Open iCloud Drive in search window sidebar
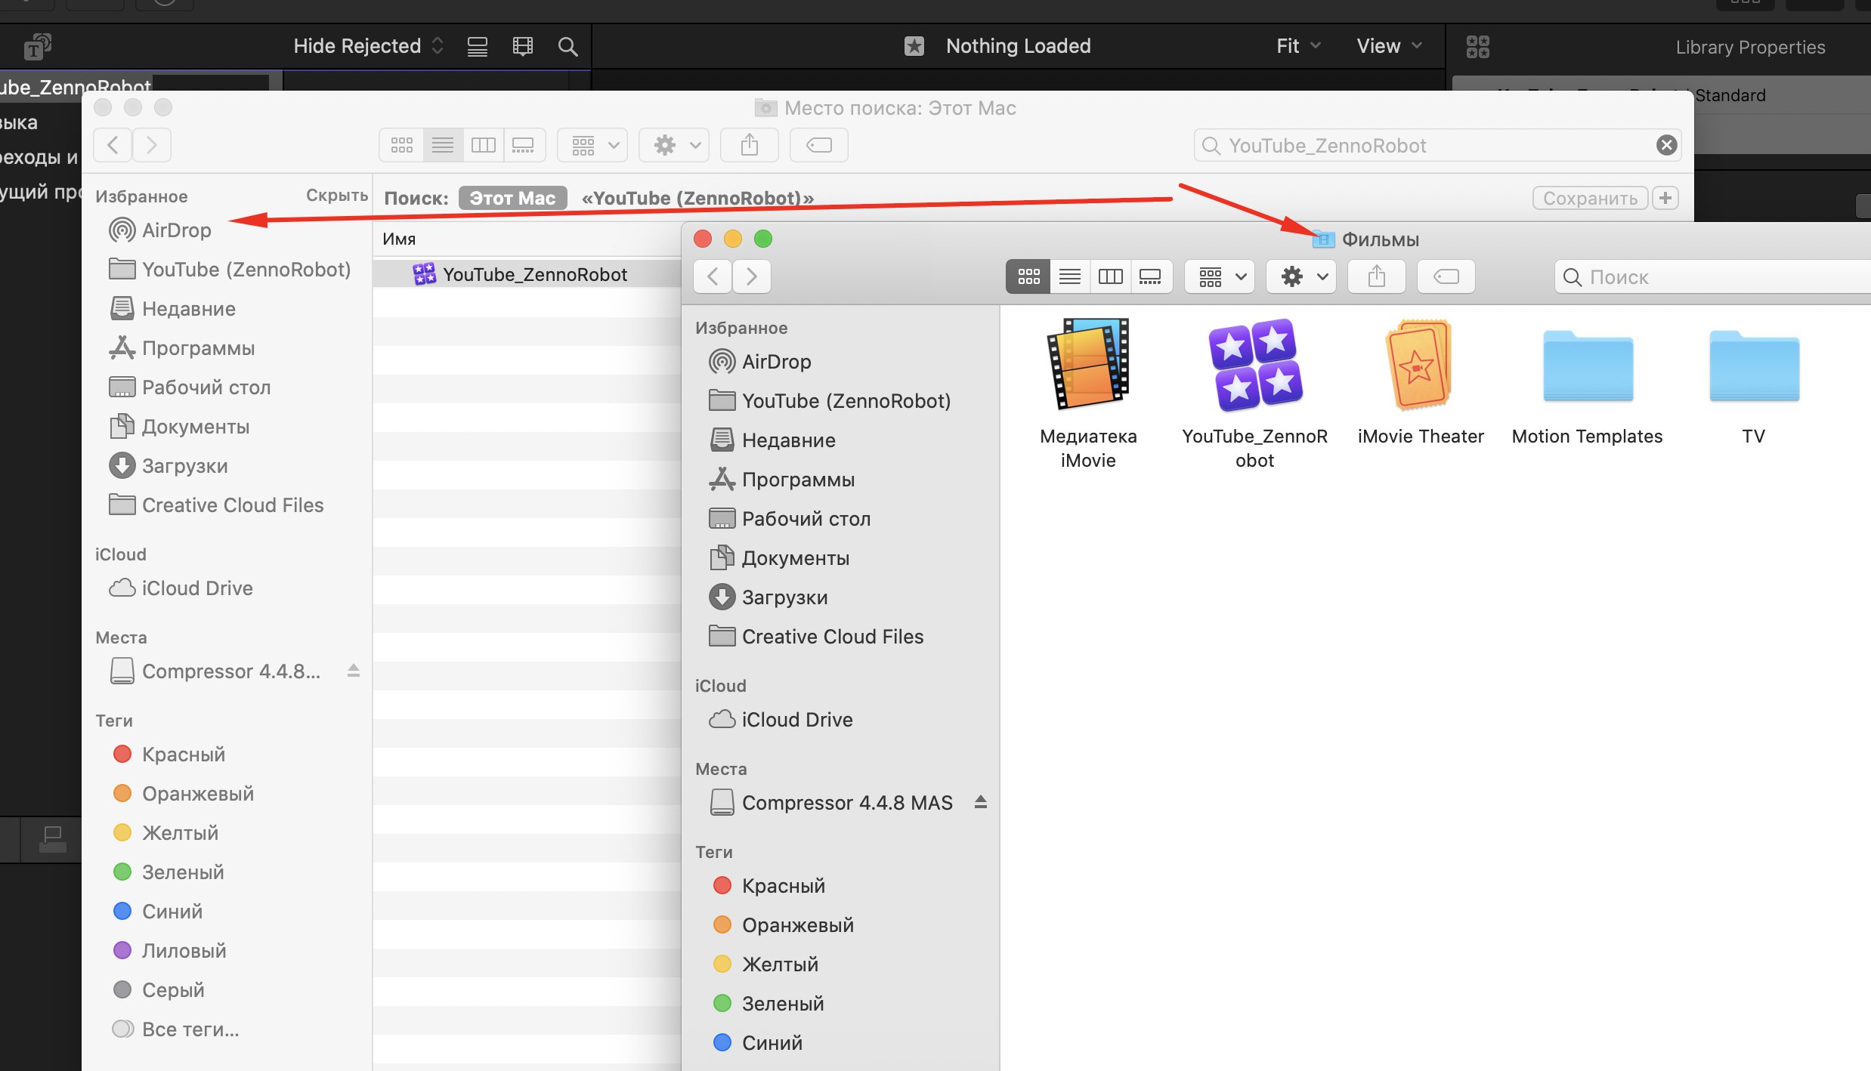The height and width of the screenshot is (1071, 1871). (181, 588)
